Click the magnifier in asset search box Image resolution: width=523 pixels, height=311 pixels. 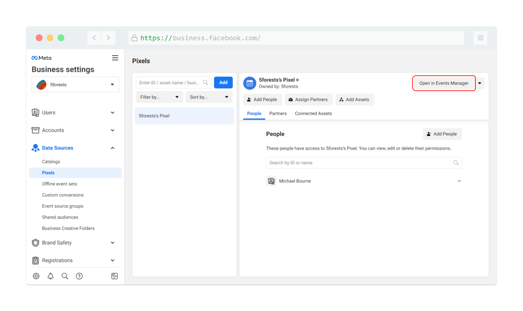205,82
